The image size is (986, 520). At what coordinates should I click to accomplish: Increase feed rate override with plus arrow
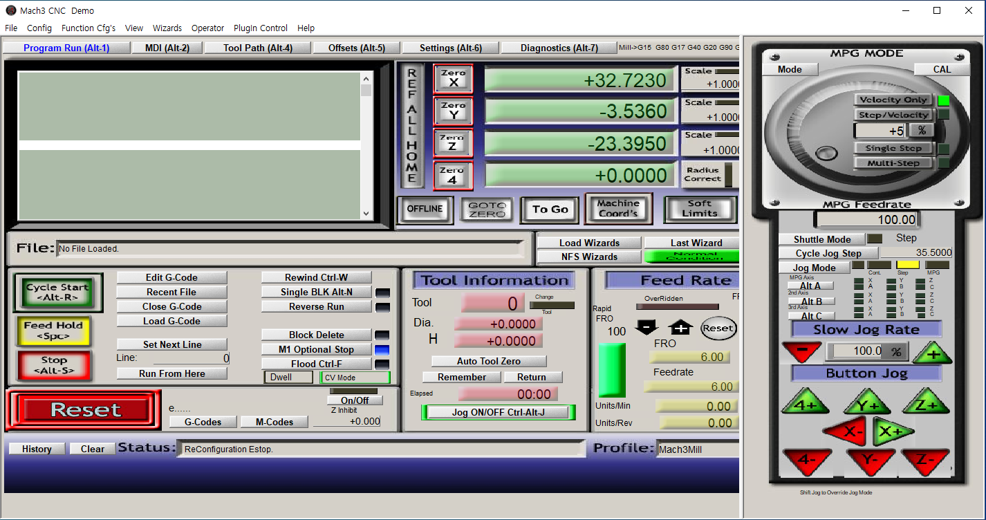pyautogui.click(x=681, y=327)
